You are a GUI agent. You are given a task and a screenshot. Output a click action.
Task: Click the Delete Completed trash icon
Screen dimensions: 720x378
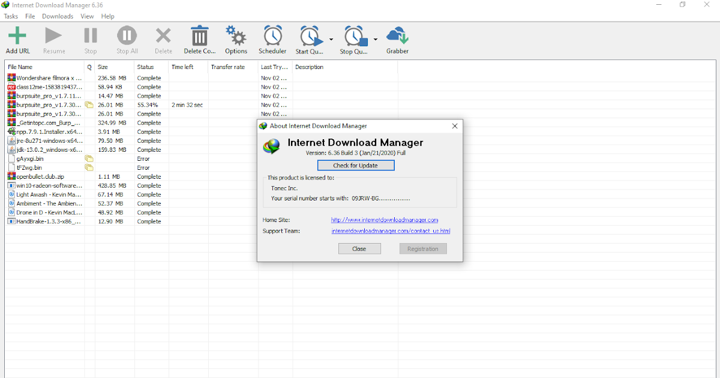[199, 36]
